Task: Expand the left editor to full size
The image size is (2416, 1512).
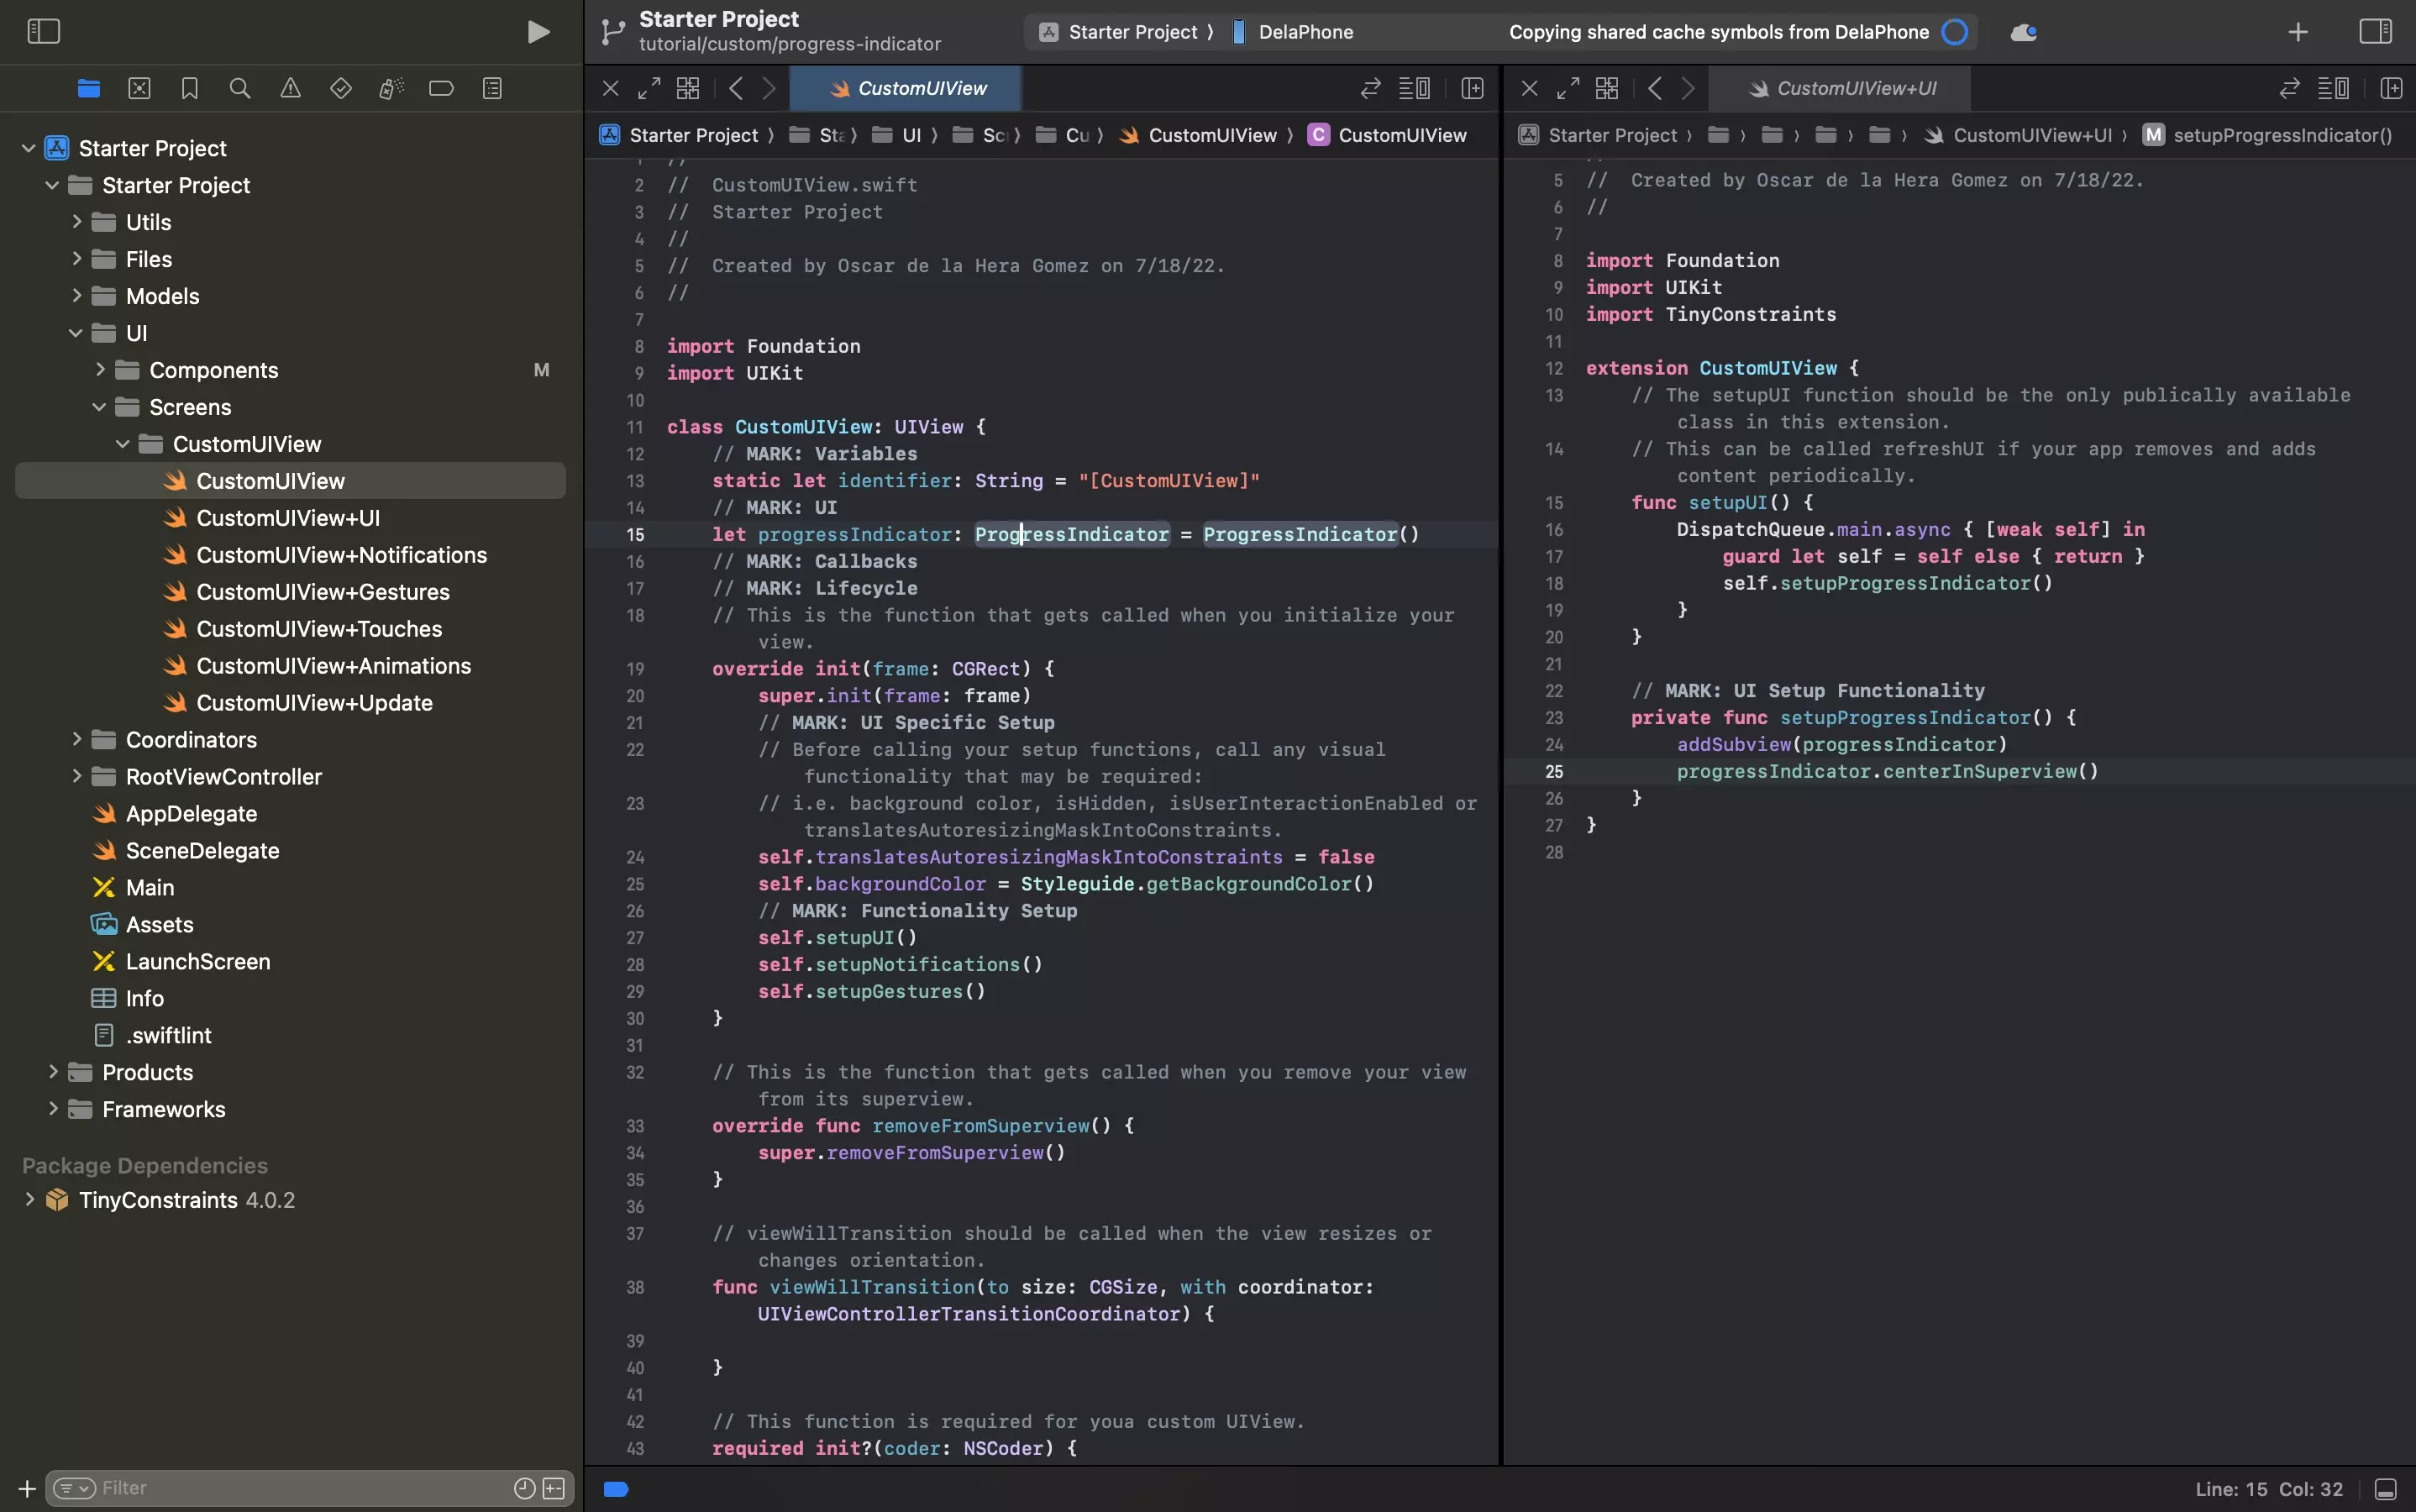Action: [649, 88]
